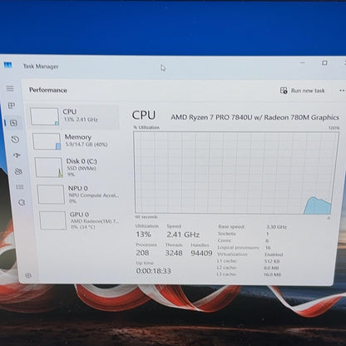Open the more options ellipsis menu

coord(343,91)
